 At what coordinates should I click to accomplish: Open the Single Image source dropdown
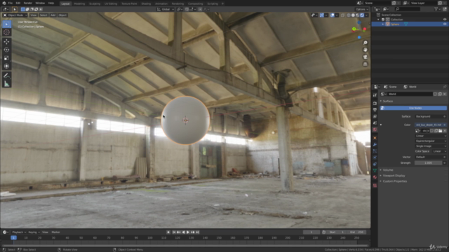[x=430, y=146]
